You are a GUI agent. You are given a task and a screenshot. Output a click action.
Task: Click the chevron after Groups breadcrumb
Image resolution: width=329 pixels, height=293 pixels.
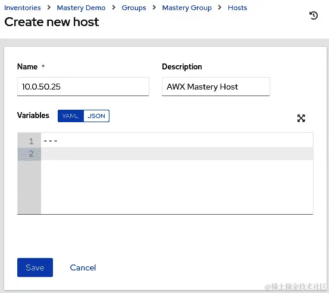tap(155, 8)
